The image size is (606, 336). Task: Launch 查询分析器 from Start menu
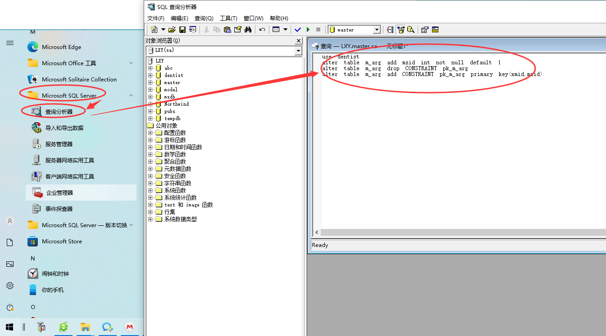click(x=59, y=112)
